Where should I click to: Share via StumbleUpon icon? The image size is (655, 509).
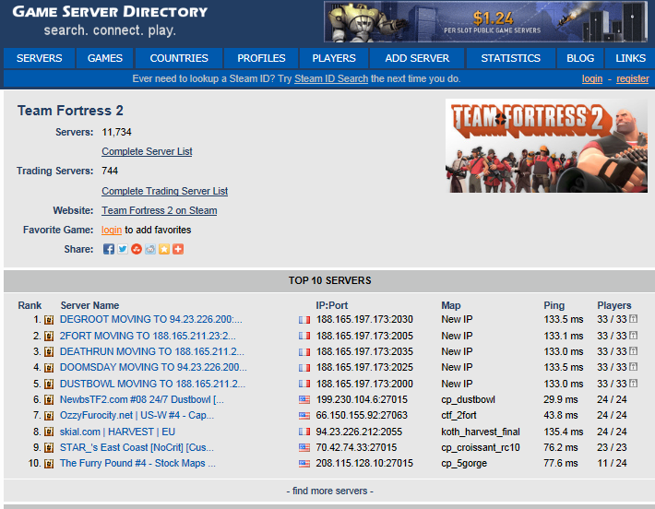(137, 249)
